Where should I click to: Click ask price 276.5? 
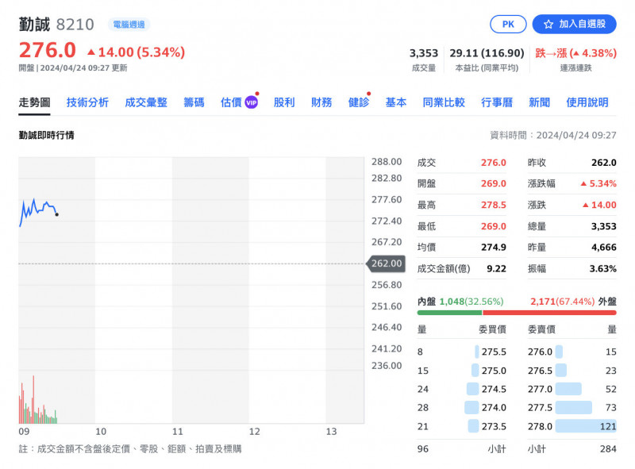(540, 371)
